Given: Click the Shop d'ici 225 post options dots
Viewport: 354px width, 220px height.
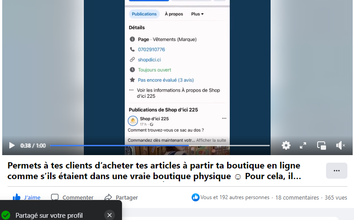Looking at the screenshot, I should pos(224,119).
